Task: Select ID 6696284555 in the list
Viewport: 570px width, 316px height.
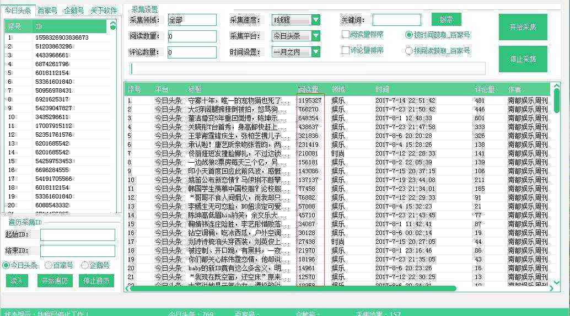Action: 52,170
